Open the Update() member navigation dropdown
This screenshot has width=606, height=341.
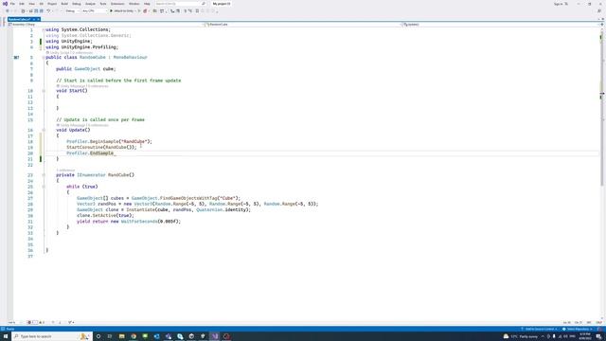tap(500, 25)
